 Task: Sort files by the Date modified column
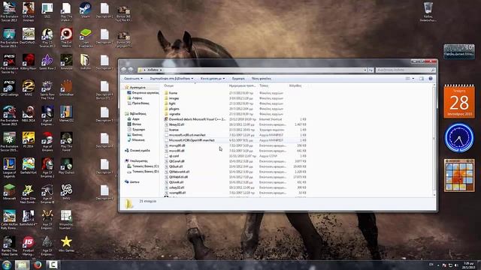pyautogui.click(x=243, y=85)
